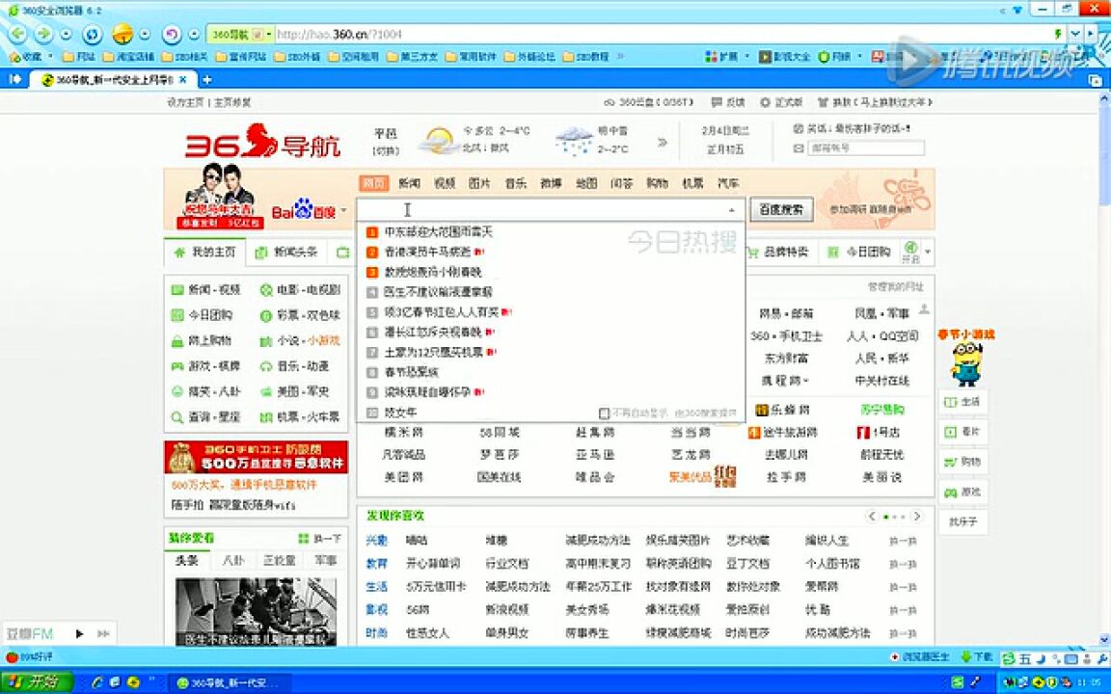Open the orange home page button

tap(122, 34)
